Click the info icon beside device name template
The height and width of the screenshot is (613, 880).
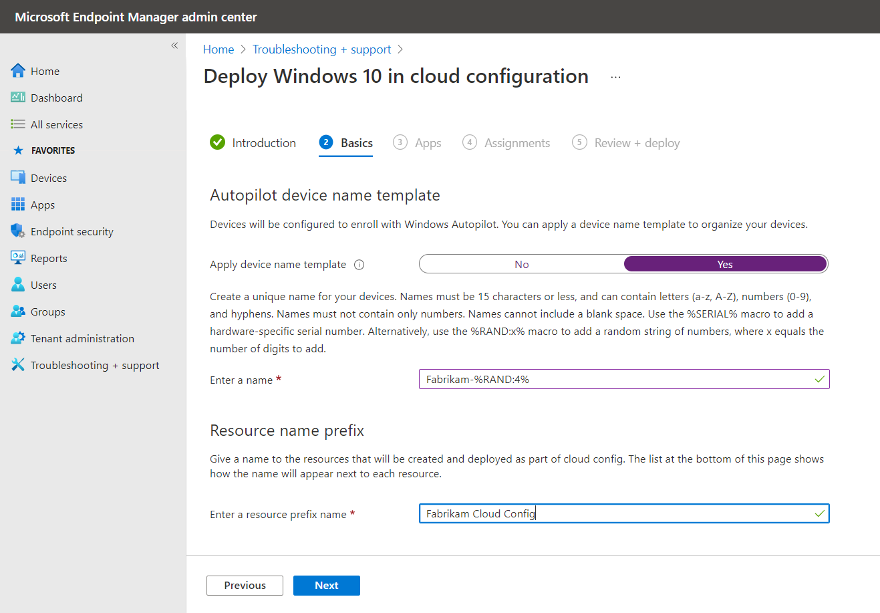359,265
